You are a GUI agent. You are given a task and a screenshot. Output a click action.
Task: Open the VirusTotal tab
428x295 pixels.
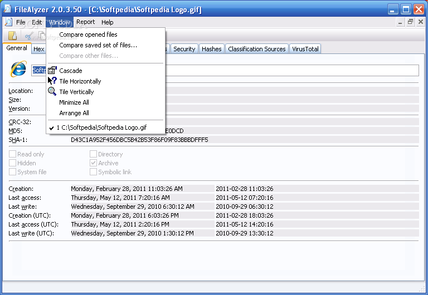[x=305, y=49]
